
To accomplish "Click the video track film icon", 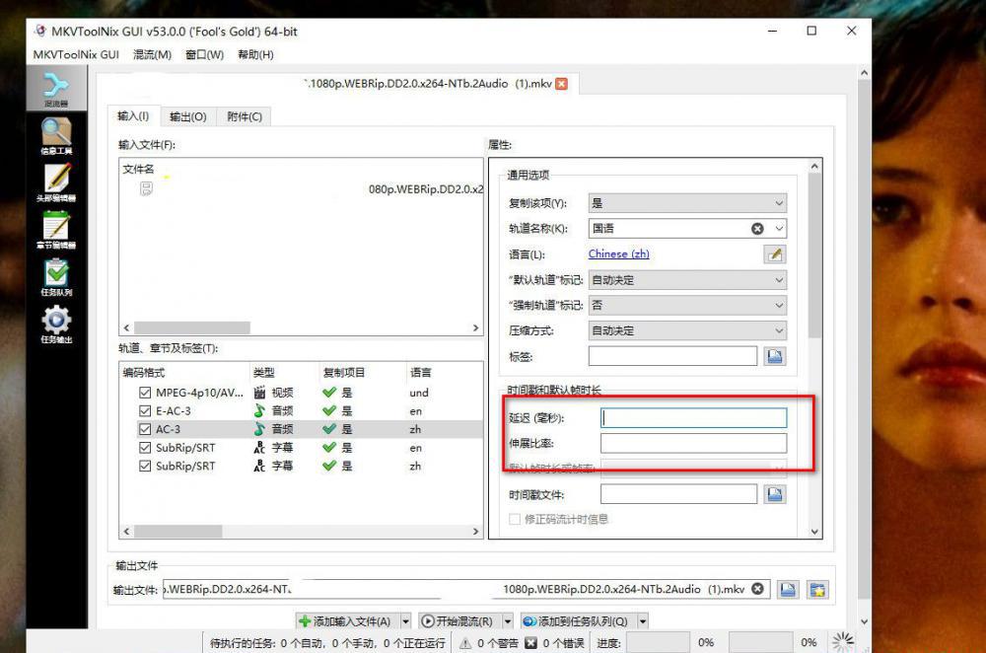I will [259, 393].
